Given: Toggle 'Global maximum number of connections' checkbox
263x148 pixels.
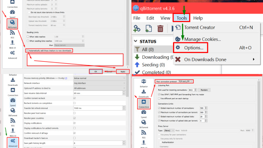Looking at the screenshot, I should pyautogui.click(x=159, y=108).
